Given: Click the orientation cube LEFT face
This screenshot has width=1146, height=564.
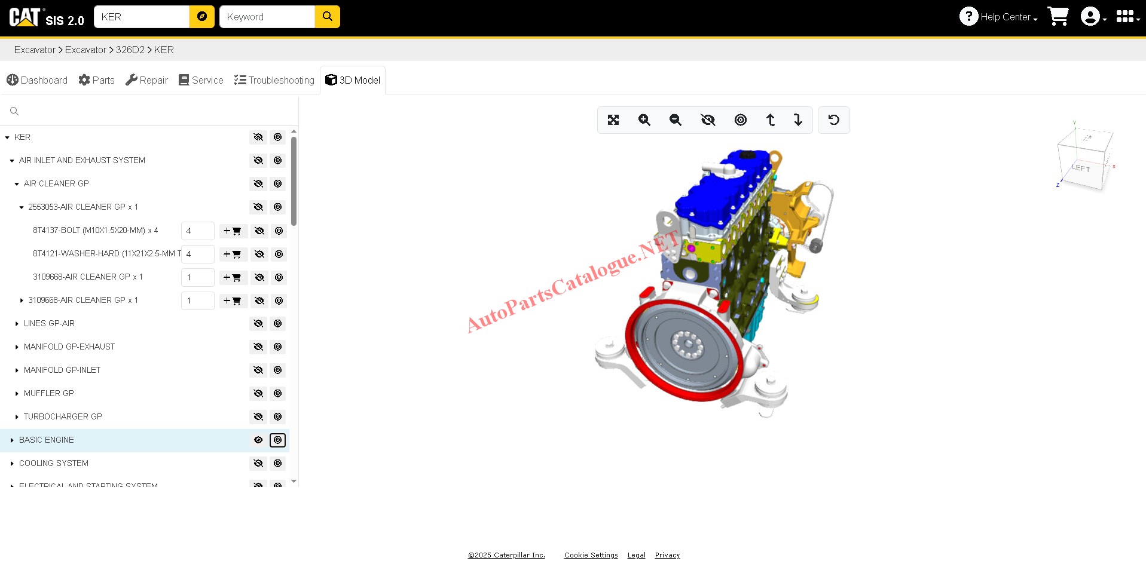Looking at the screenshot, I should pyautogui.click(x=1081, y=168).
